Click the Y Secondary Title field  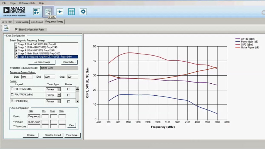tap(34, 126)
